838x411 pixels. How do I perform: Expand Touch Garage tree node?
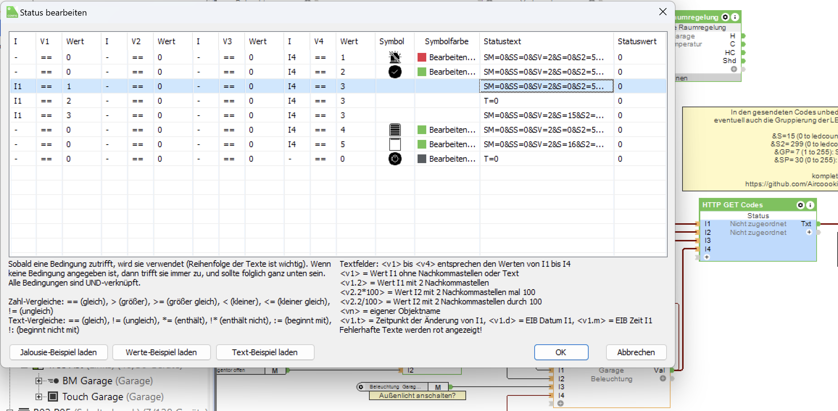tap(38, 397)
